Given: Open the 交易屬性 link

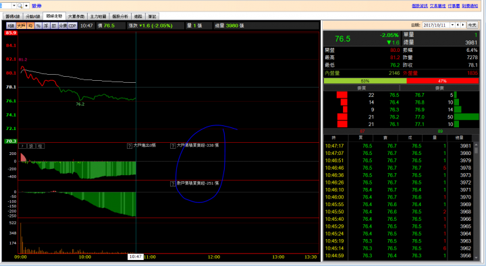Looking at the screenshot, I should coord(437,6).
